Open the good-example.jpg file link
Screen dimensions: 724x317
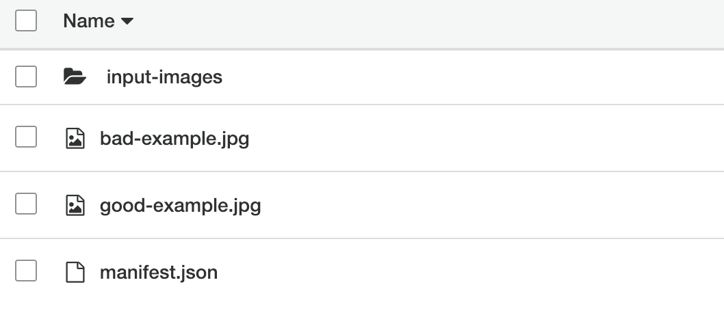[x=180, y=205]
